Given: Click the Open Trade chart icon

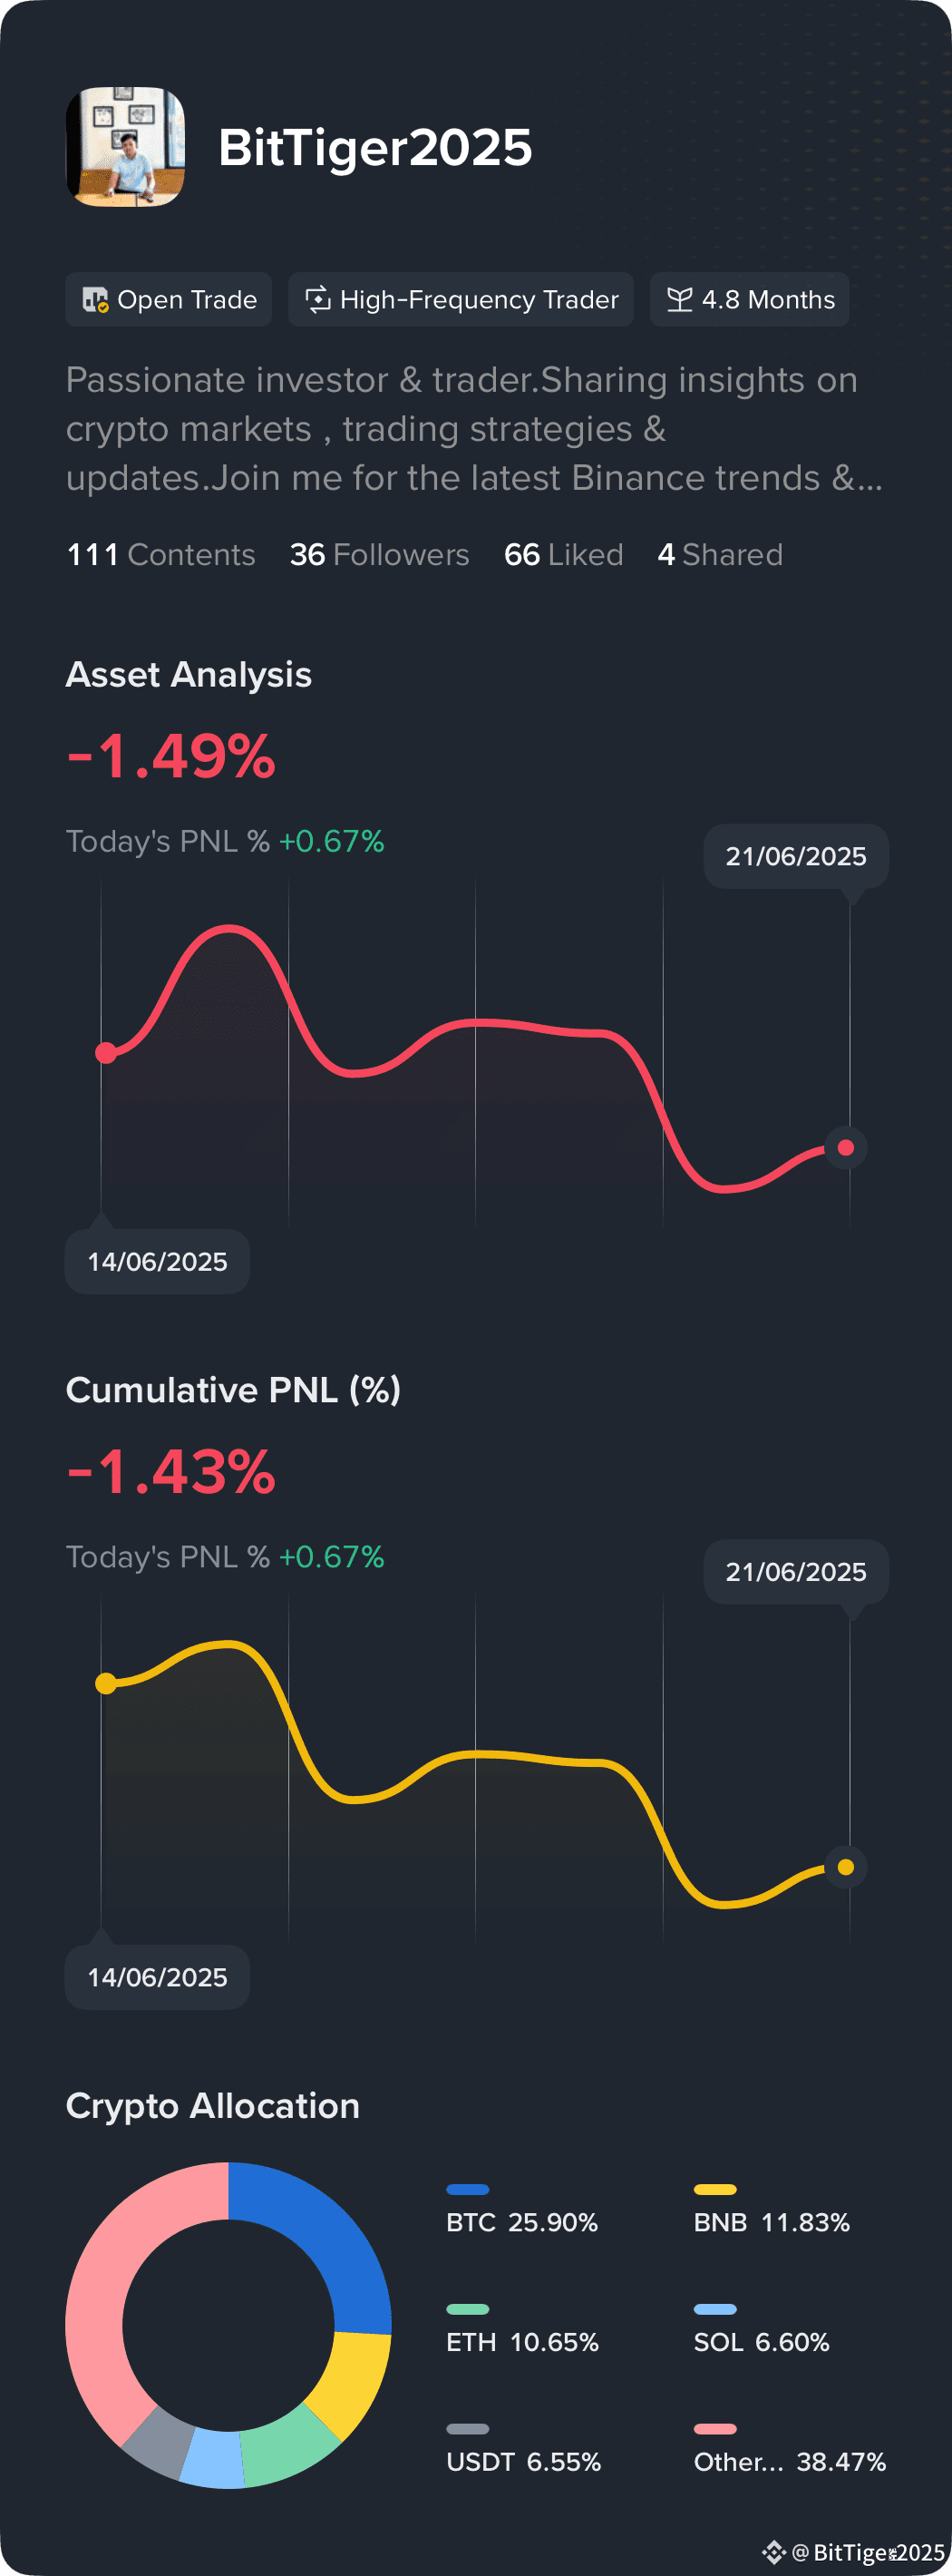Looking at the screenshot, I should click(x=95, y=300).
